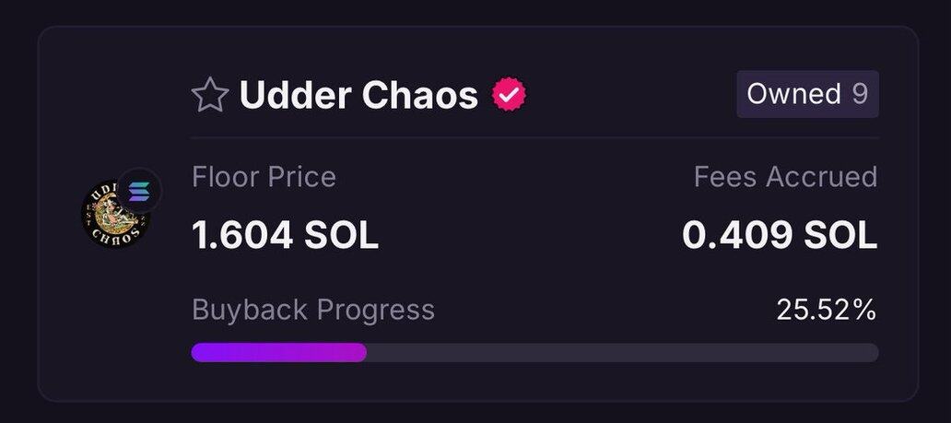This screenshot has width=951, height=423.
Task: Click the 0.409 SOL fees value
Action: click(x=780, y=236)
